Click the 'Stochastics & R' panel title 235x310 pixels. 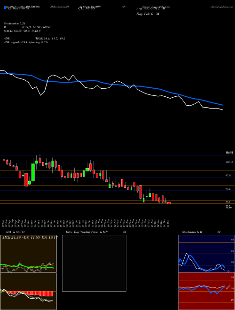click(192, 232)
